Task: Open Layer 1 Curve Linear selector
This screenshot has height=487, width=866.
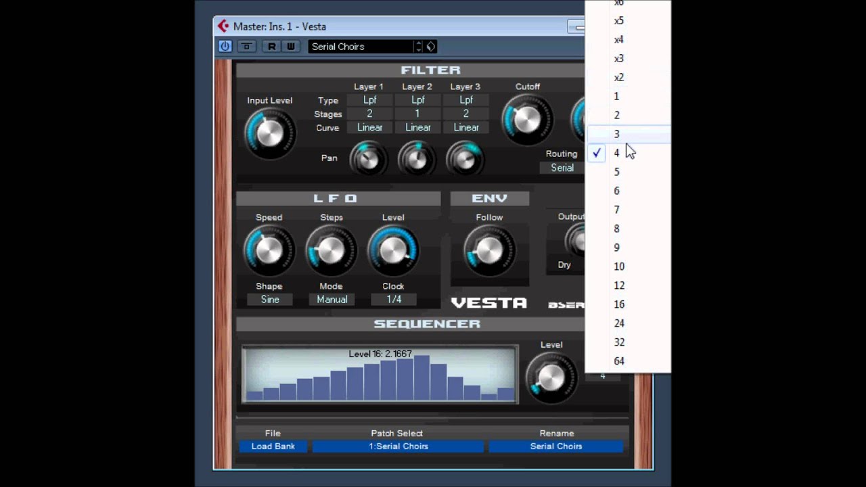Action: [369, 127]
